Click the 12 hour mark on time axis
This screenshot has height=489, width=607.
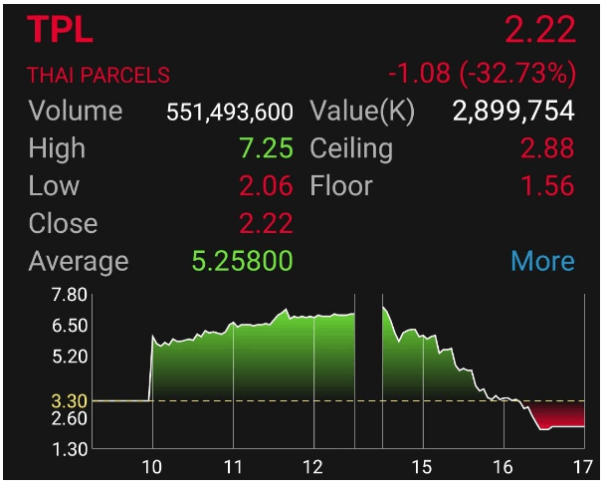pos(312,467)
